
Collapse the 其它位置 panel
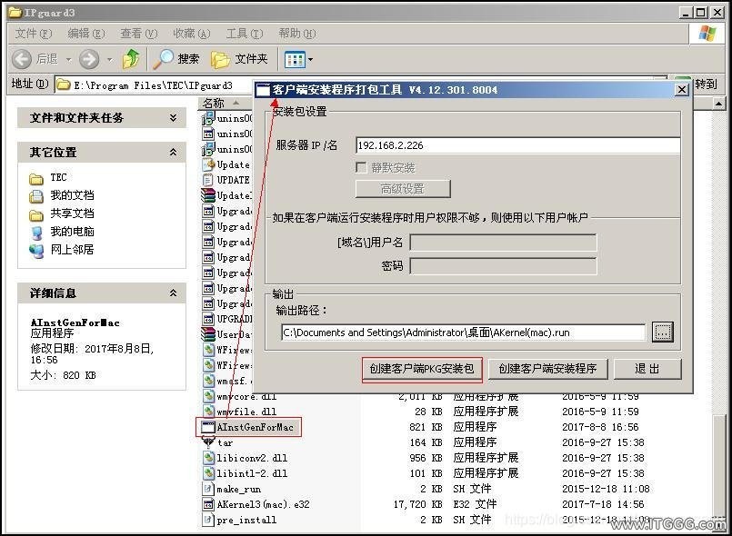(x=173, y=152)
